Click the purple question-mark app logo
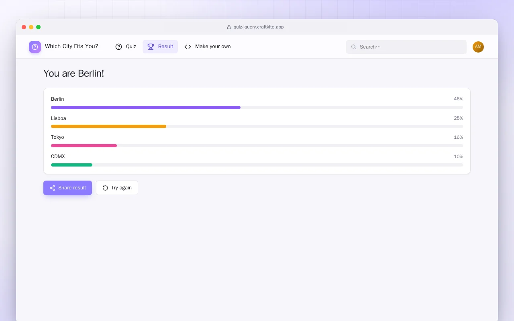This screenshot has height=321, width=514. point(35,47)
